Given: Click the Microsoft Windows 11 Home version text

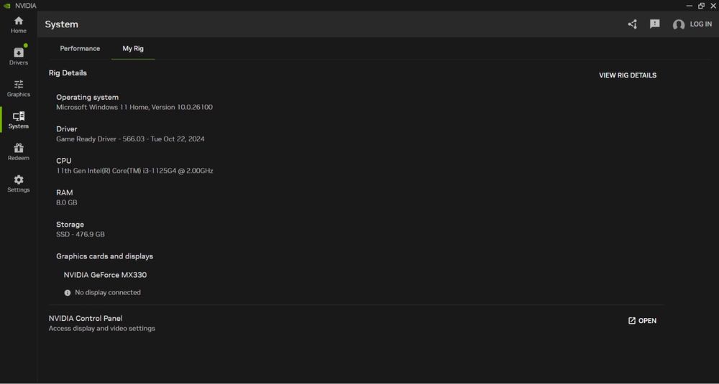Looking at the screenshot, I should (x=134, y=107).
